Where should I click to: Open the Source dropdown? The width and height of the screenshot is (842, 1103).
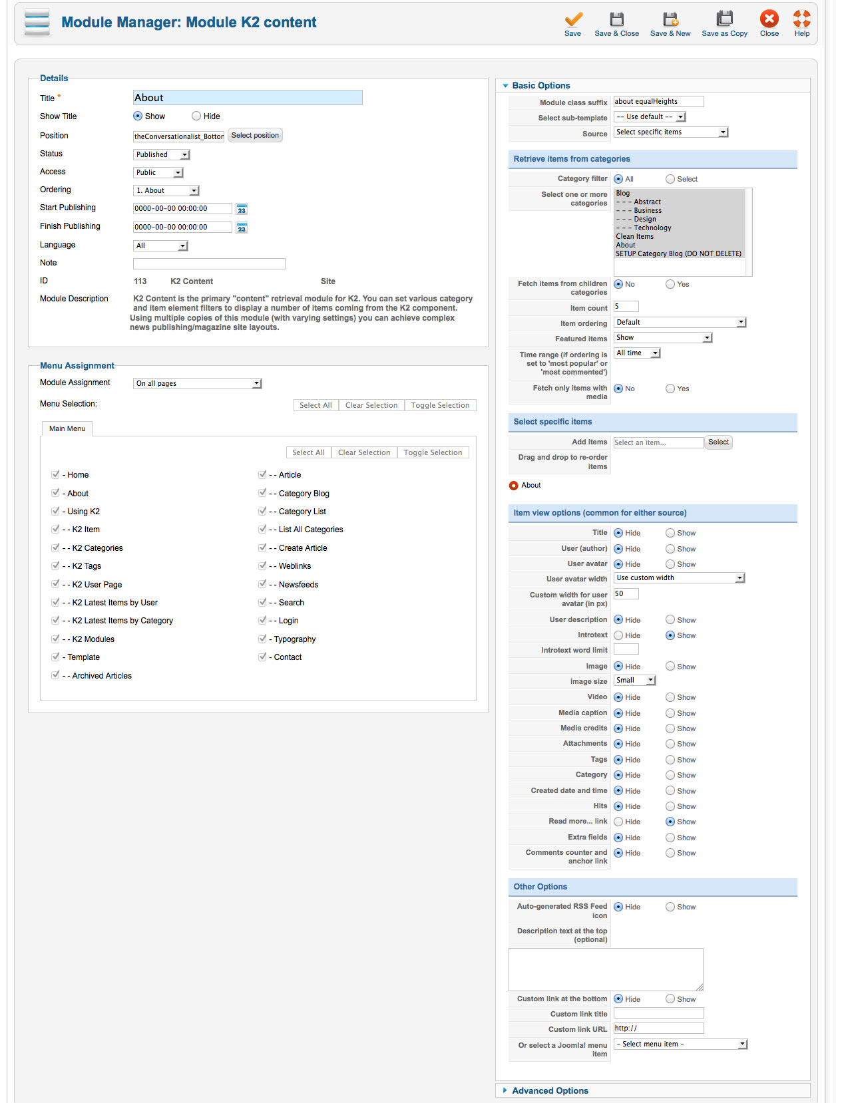point(671,132)
